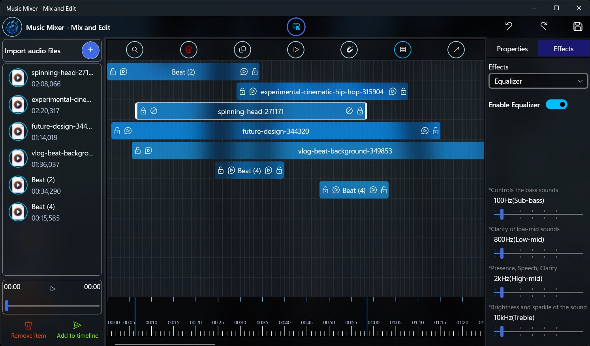
Task: Select the edit pencil tool
Action: point(349,49)
